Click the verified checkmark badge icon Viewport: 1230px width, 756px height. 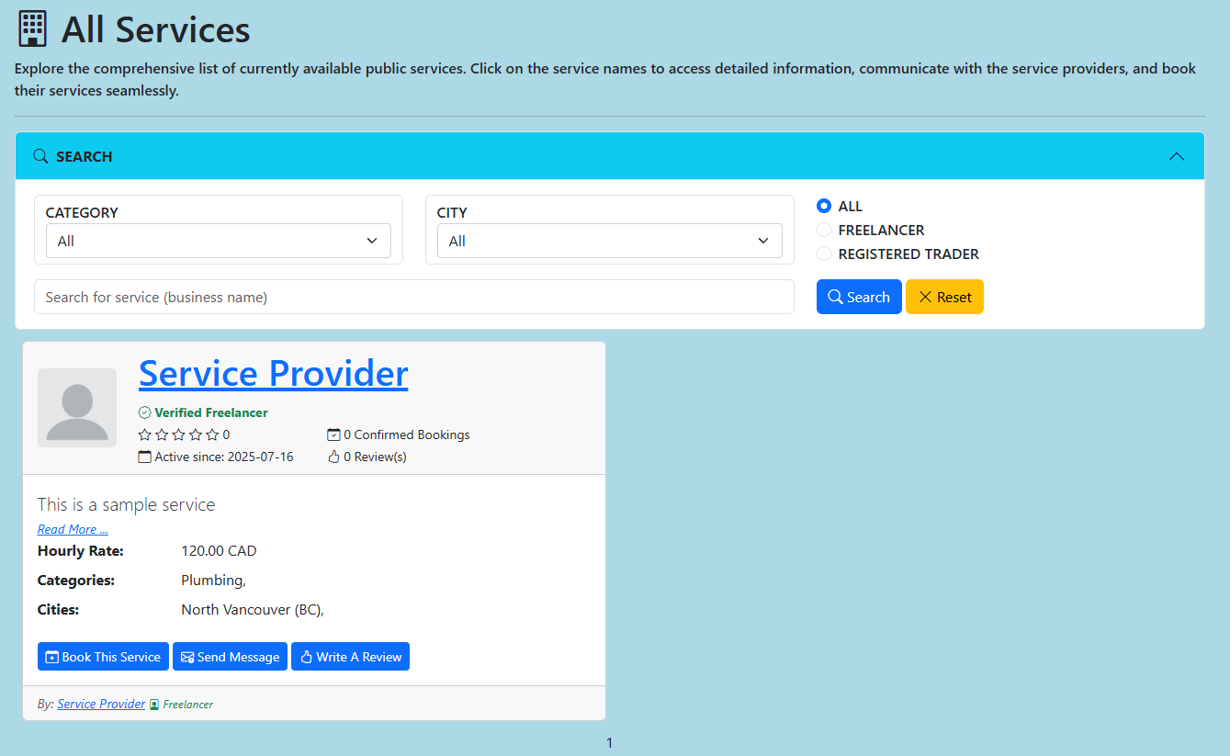click(144, 412)
